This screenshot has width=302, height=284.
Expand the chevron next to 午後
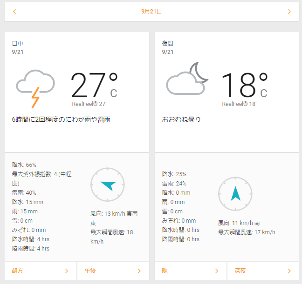pos(139,271)
